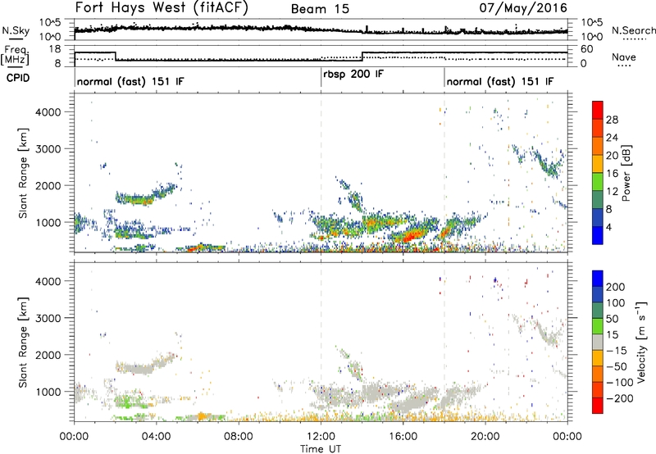The image size is (656, 454).
Task: Click the "Time UT" axis title
Action: pos(321,449)
